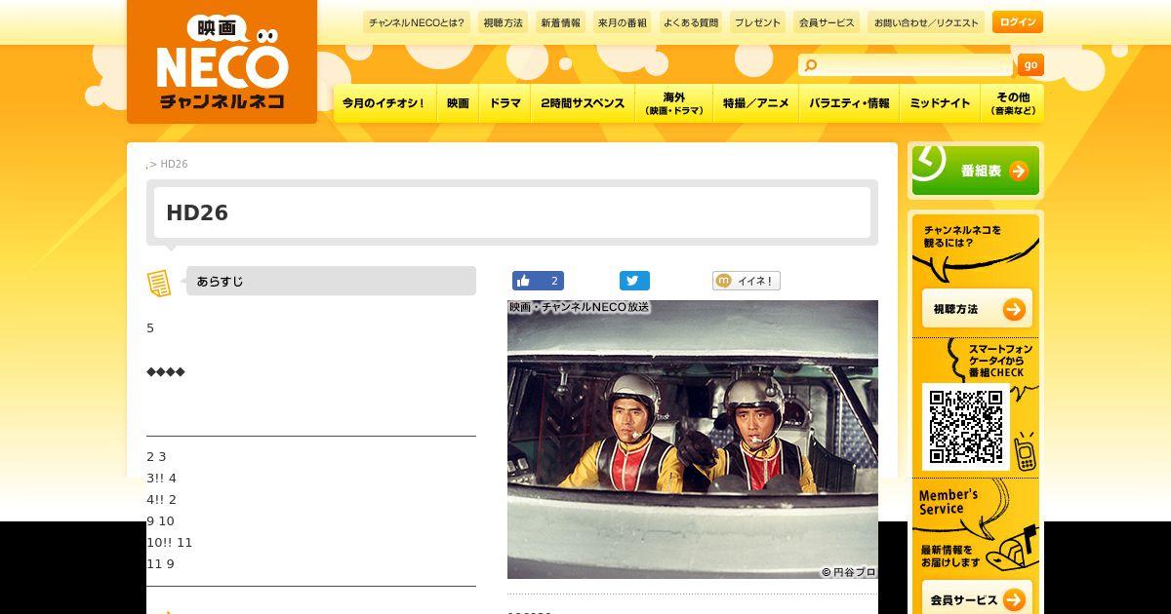The height and width of the screenshot is (614, 1171).
Task: Click the Twitter bird share button
Action: pyautogui.click(x=634, y=281)
